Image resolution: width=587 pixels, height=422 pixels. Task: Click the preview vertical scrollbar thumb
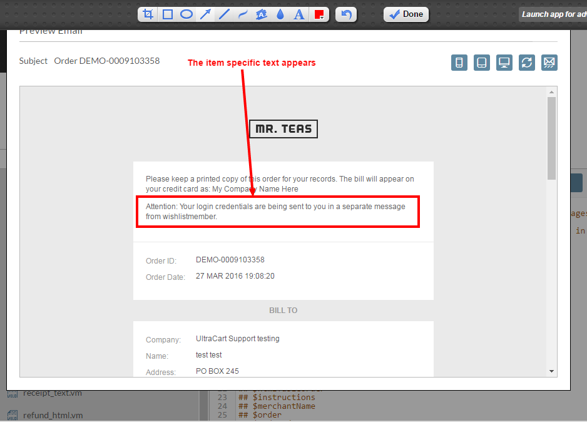click(x=551, y=138)
